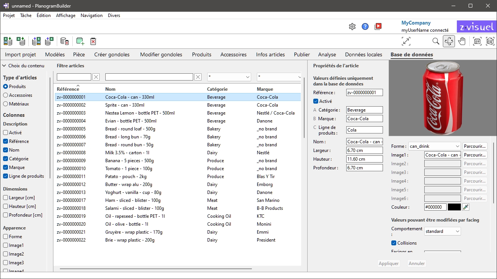Check the Profondeur [cm] checkbox
This screenshot has height=279, width=497.
tap(5, 215)
